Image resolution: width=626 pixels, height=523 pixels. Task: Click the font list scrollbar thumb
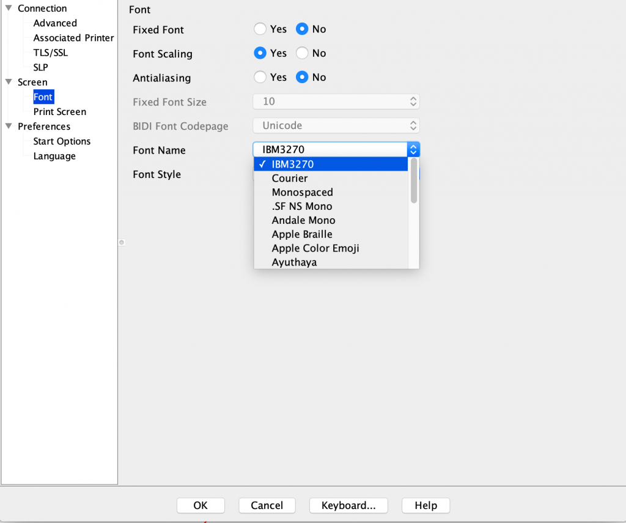click(x=414, y=180)
